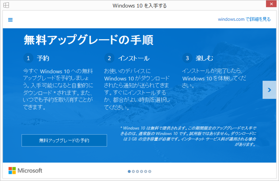Click the 無料アップグレードの予約 button
The width and height of the screenshot is (279, 181).
click(64, 140)
